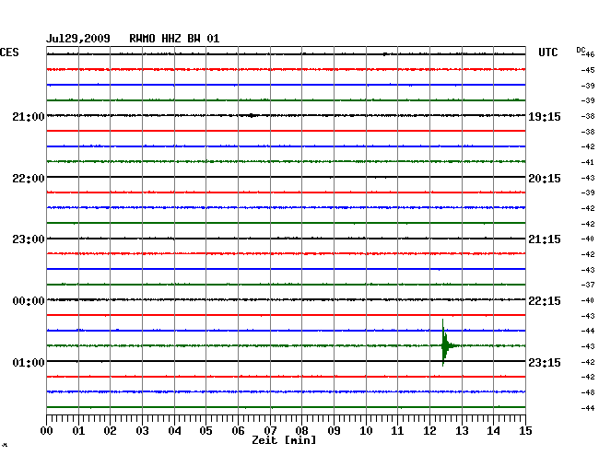Viewport: 599px width, 455px height.
Task: Click the "Zeit [min]" axis title
Action: (x=284, y=440)
